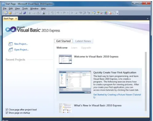Select the What's New in Visual Basic thumbnail
Image resolution: width=153 pixels, height=121 pixels.
click(65, 108)
